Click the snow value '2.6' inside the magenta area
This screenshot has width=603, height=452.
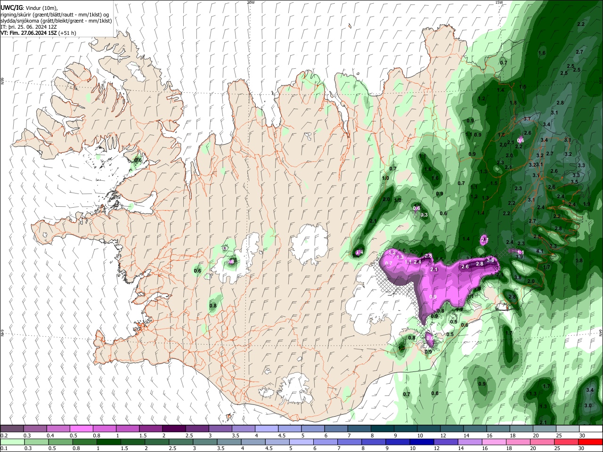(465, 267)
